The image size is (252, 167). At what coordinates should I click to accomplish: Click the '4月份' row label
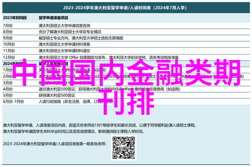pyautogui.click(x=8, y=89)
